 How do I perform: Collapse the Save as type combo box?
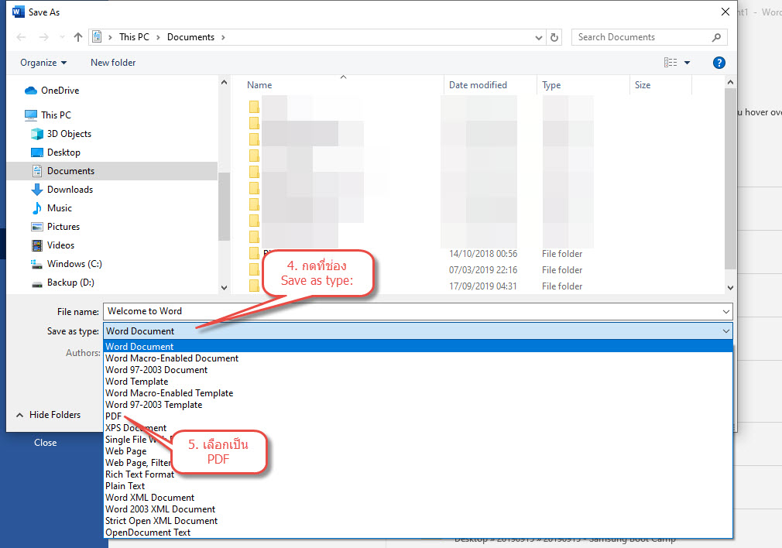pos(418,331)
